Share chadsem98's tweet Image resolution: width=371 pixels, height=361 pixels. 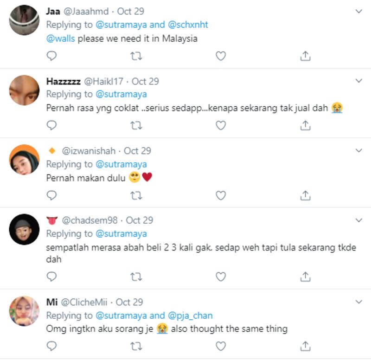305,277
